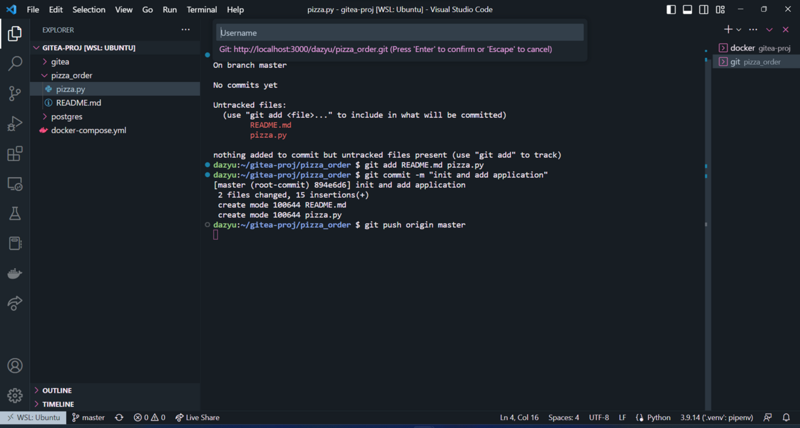Change end of line sequence LF
Screen dimensions: 800x428
pyautogui.click(x=623, y=417)
